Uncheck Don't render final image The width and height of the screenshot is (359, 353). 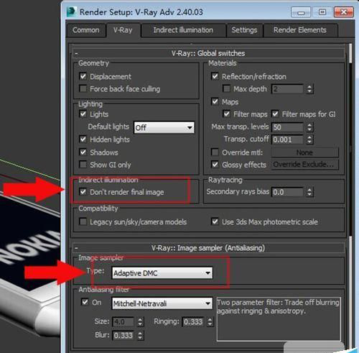tap(83, 192)
